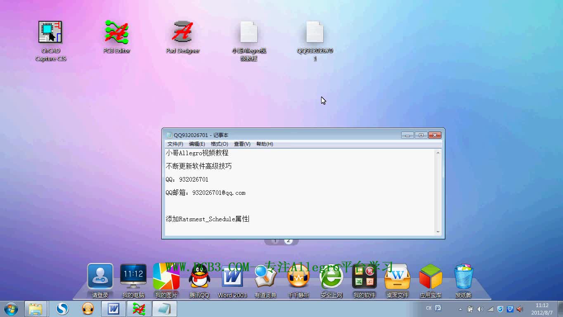Open 应用宝库 in the dock
563x317 pixels.
coord(431,281)
